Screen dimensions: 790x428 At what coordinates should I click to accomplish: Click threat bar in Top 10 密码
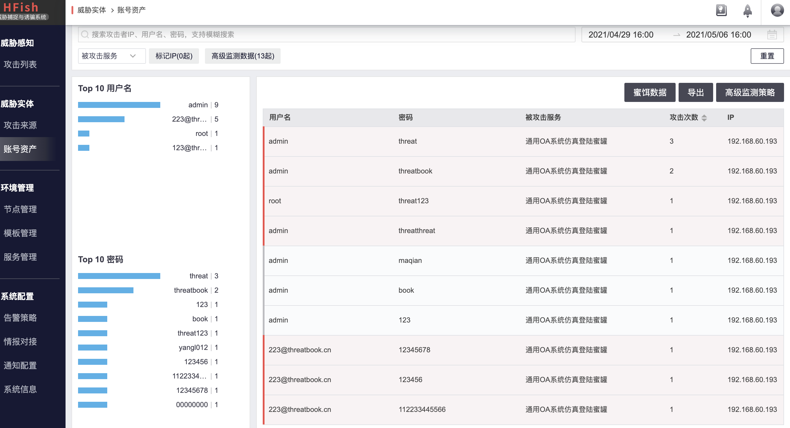(119, 276)
